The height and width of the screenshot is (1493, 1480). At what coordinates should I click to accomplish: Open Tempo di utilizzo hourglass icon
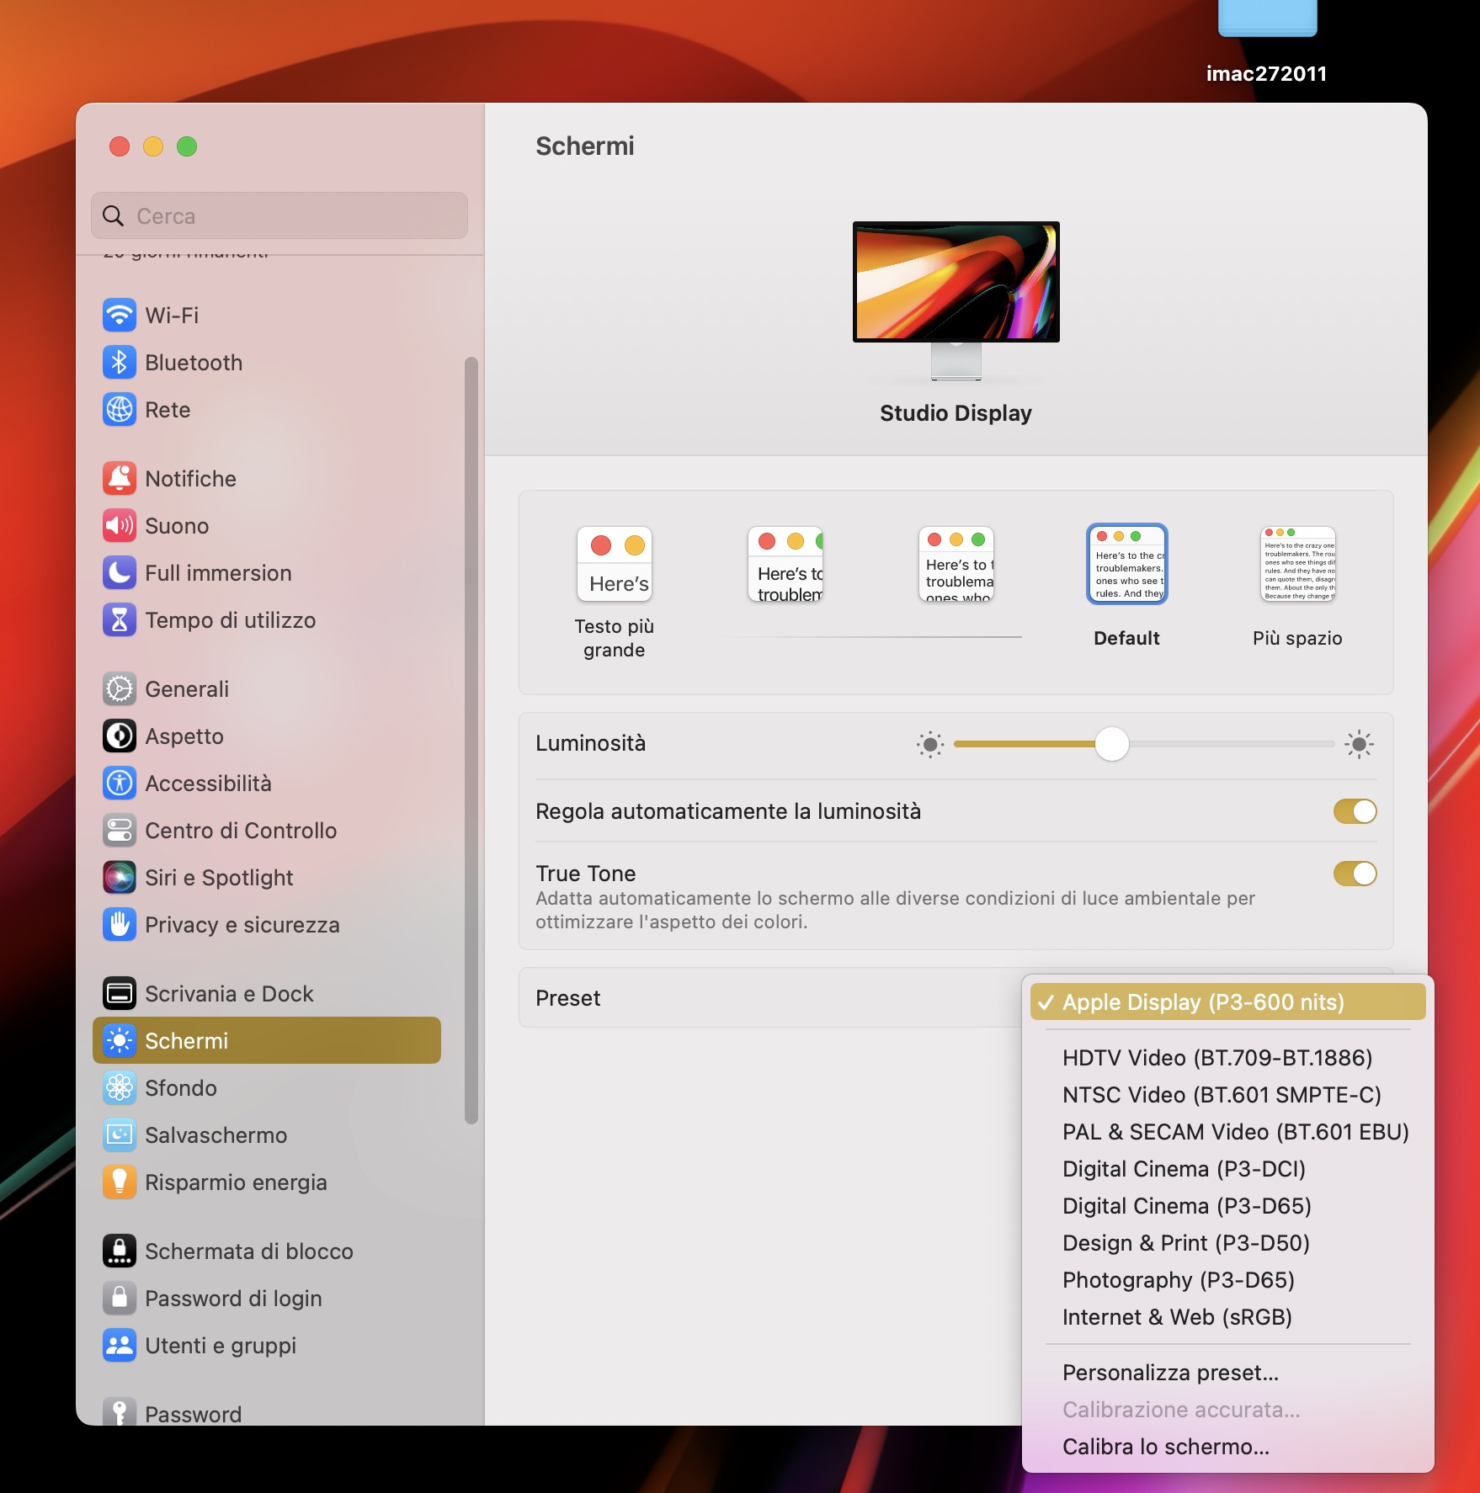coord(120,620)
